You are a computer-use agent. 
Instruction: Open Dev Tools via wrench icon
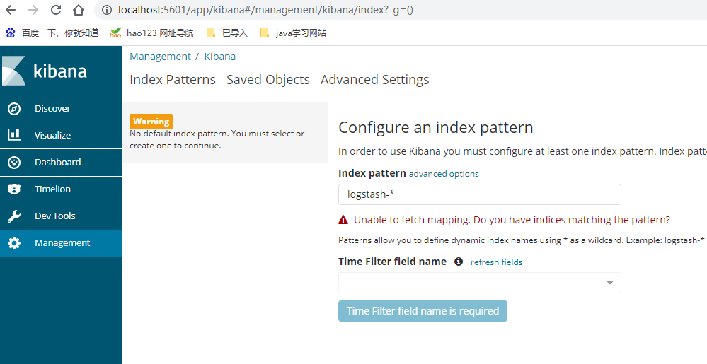coord(14,216)
